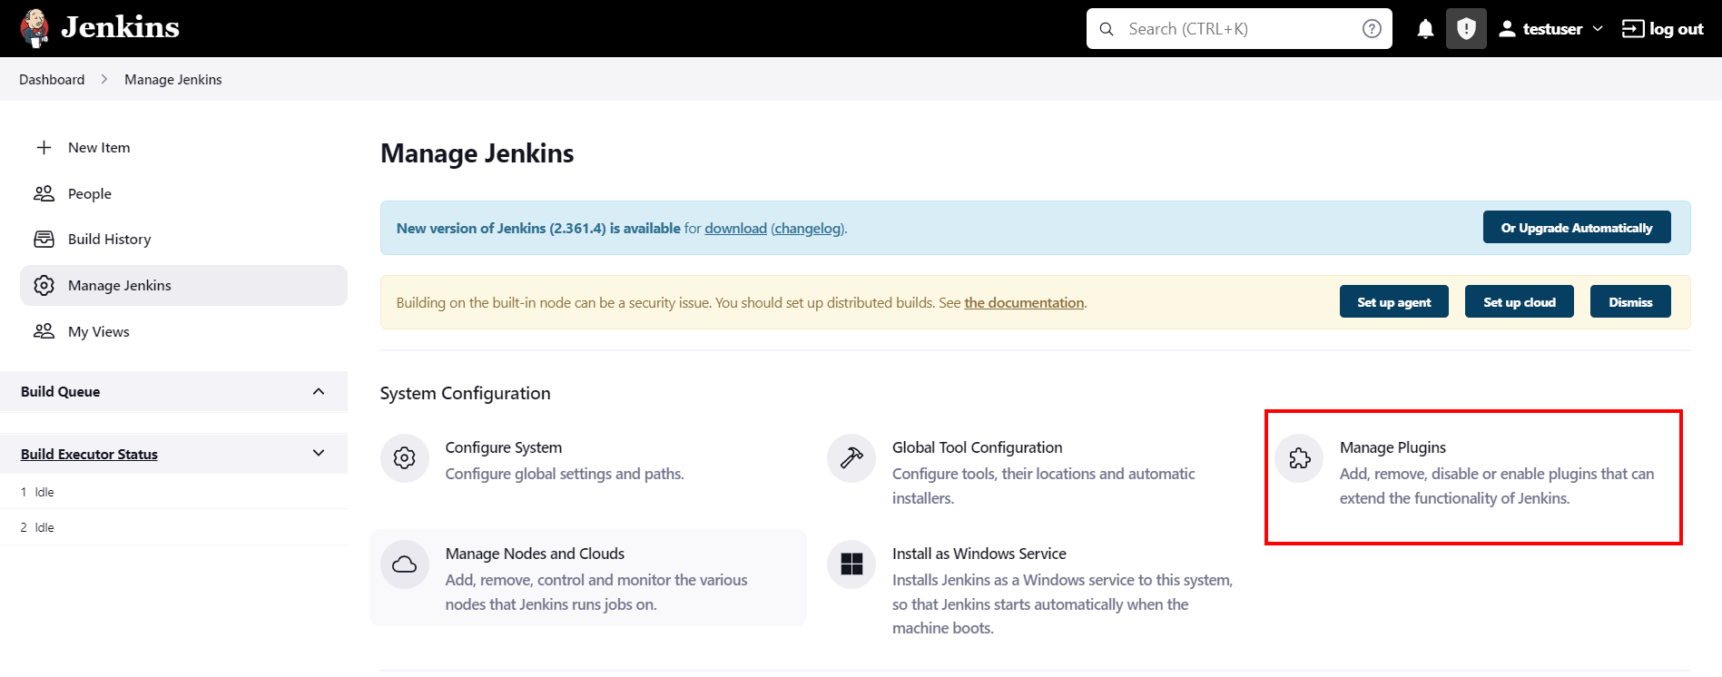Click the Manage Jenkins gear sidebar icon
The height and width of the screenshot is (677, 1722).
[44, 285]
